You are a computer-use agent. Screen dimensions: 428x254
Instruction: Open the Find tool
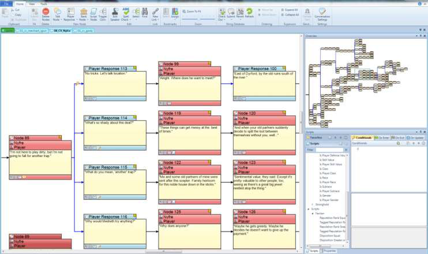pos(145,12)
